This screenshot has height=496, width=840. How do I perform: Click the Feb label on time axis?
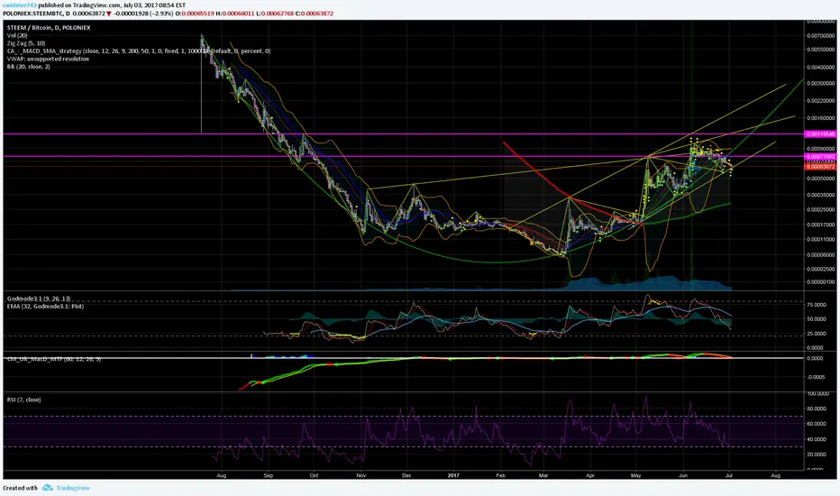500,475
